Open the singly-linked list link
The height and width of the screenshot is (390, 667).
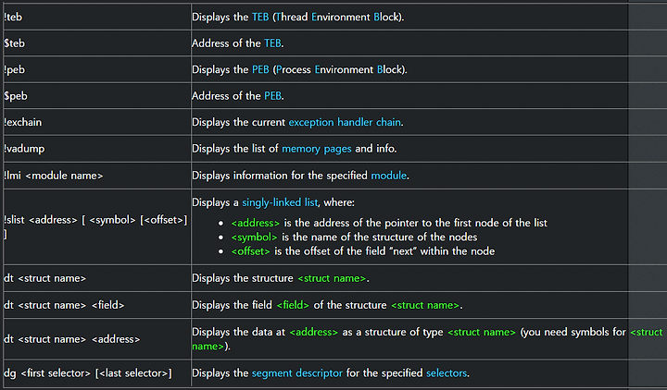[x=280, y=202]
